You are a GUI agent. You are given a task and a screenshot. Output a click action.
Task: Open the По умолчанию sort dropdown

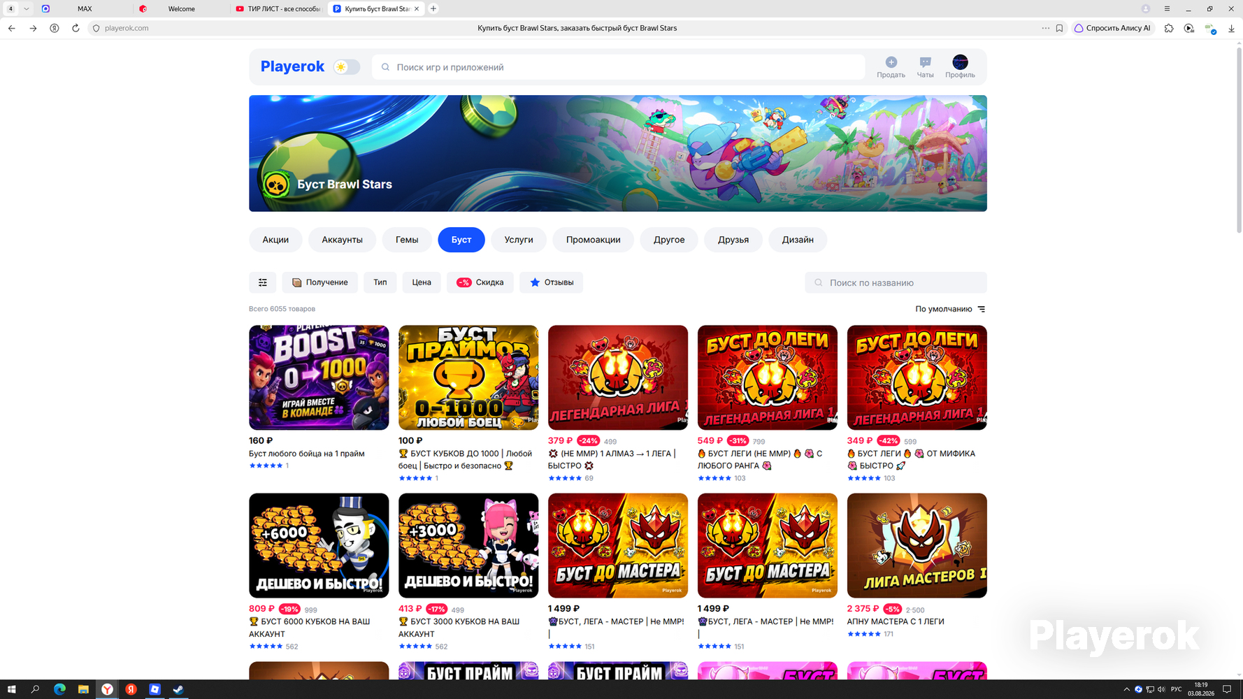coord(950,309)
